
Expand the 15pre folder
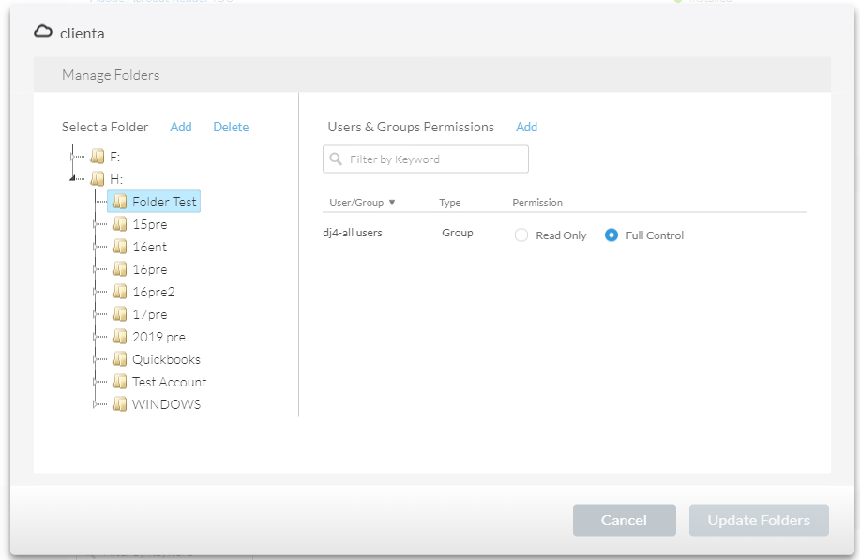(x=95, y=224)
